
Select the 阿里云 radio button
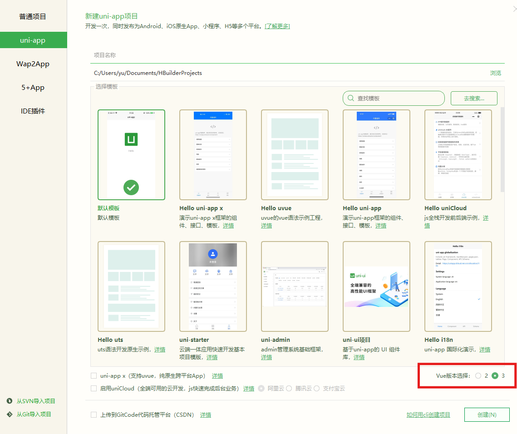click(x=261, y=389)
